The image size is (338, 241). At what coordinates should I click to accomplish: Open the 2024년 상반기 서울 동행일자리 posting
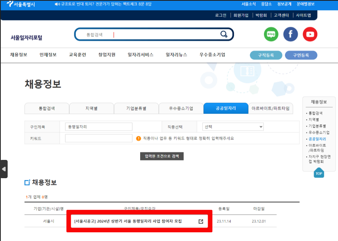click(x=128, y=221)
